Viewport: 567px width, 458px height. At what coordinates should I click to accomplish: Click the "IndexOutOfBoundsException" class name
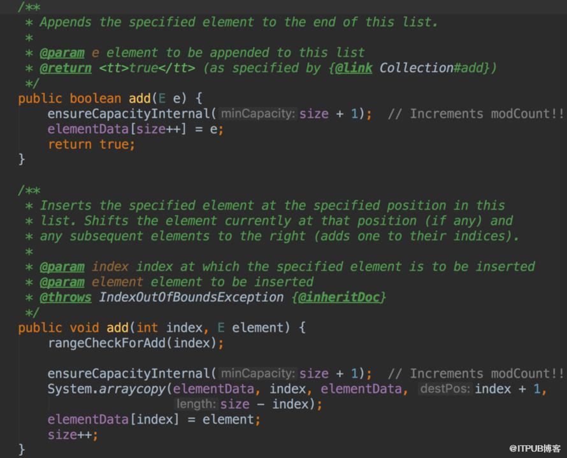pyautogui.click(x=191, y=297)
